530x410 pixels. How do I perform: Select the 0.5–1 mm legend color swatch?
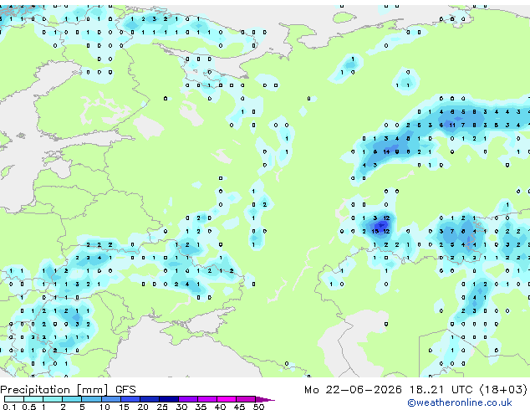point(33,399)
